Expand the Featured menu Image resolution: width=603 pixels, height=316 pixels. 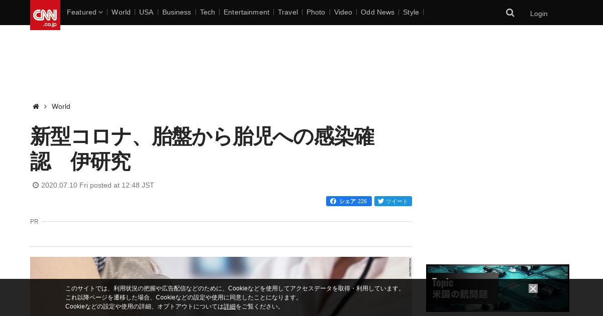84,12
